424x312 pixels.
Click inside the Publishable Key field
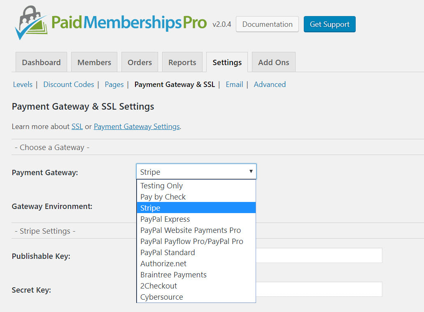pyautogui.click(x=321, y=255)
